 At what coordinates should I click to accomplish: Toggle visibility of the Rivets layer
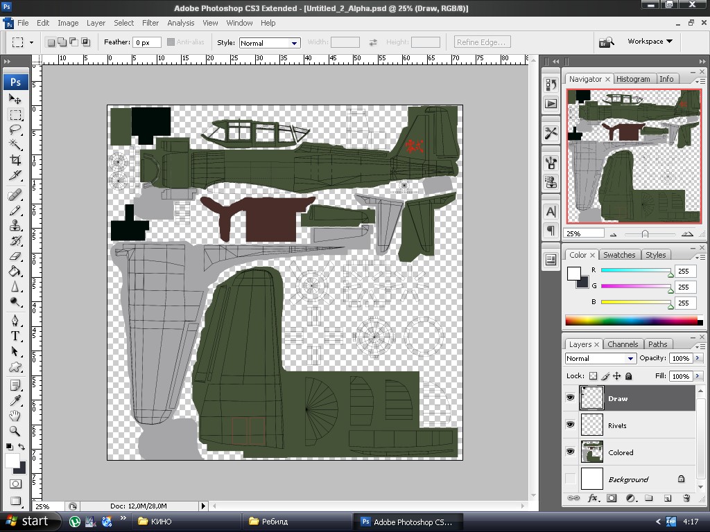pyautogui.click(x=571, y=425)
